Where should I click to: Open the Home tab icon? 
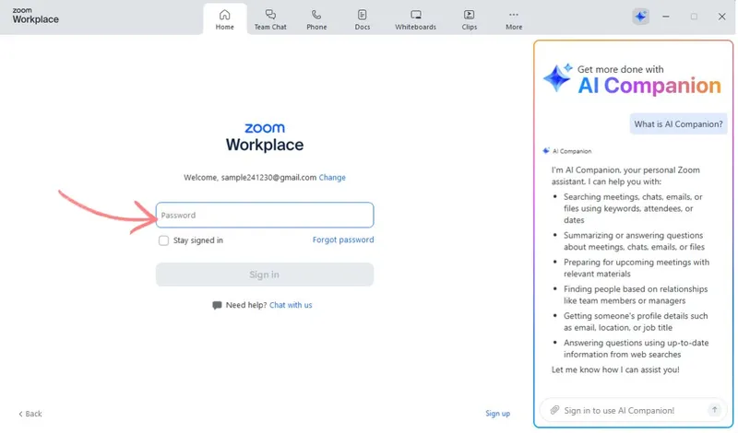pyautogui.click(x=224, y=16)
